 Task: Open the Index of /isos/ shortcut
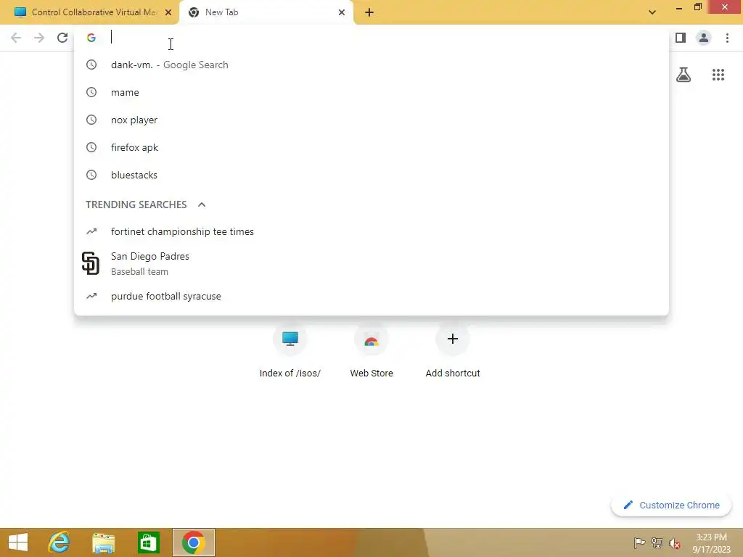coord(290,350)
